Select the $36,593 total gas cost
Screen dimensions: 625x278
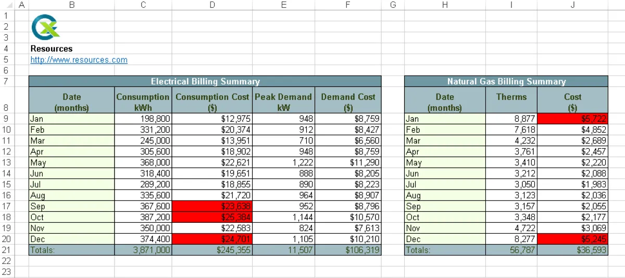pos(572,250)
